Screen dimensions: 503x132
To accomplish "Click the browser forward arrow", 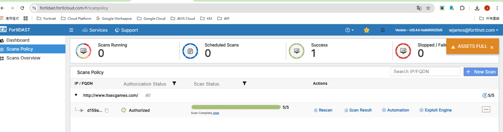I will coord(12,8).
